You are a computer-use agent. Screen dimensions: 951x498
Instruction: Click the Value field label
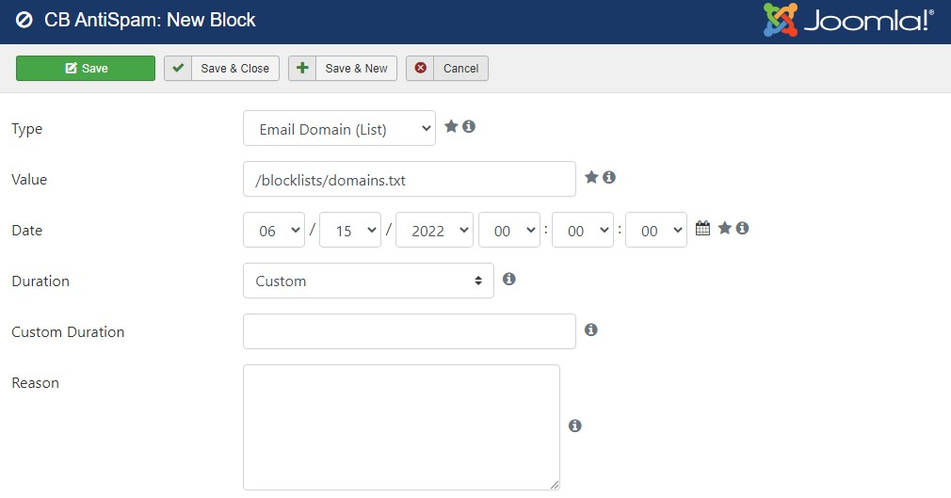(x=29, y=180)
